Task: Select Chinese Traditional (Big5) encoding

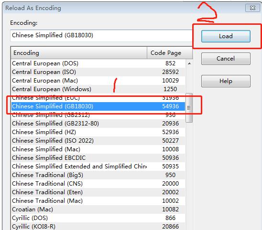Action: (x=98, y=175)
